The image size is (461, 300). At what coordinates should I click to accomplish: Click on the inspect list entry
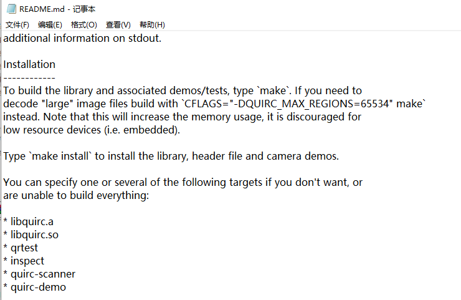(x=27, y=261)
